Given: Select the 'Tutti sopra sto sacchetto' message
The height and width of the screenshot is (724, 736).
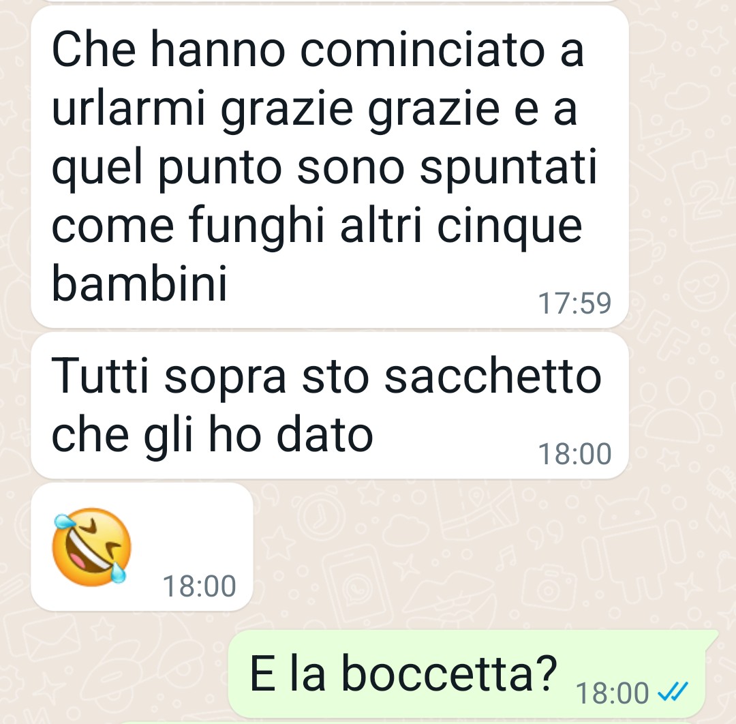Looking at the screenshot, I should (330, 406).
